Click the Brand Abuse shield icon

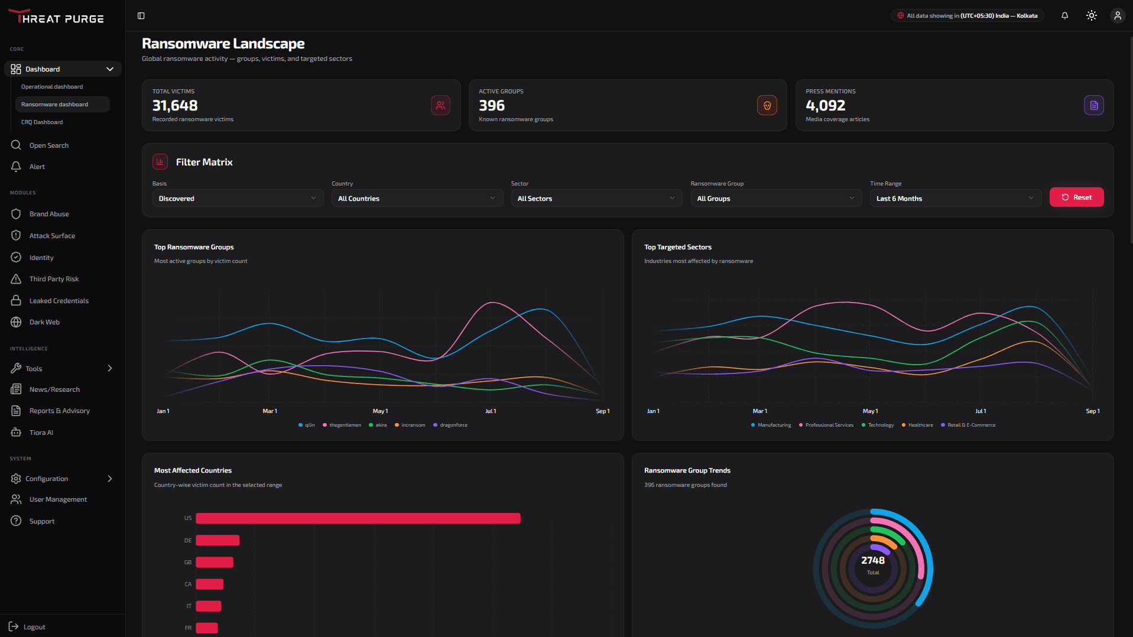click(16, 214)
